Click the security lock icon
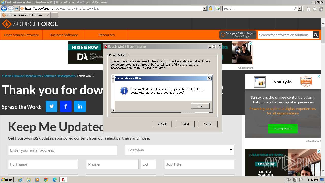This screenshot has width=325, height=183. 210,8
